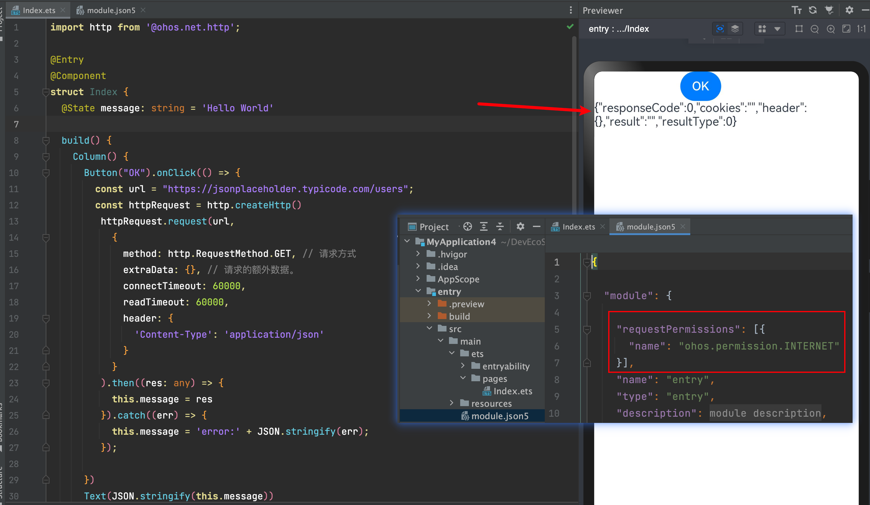870x505 pixels.
Task: Expand the .hvigor folder
Action: 418,254
